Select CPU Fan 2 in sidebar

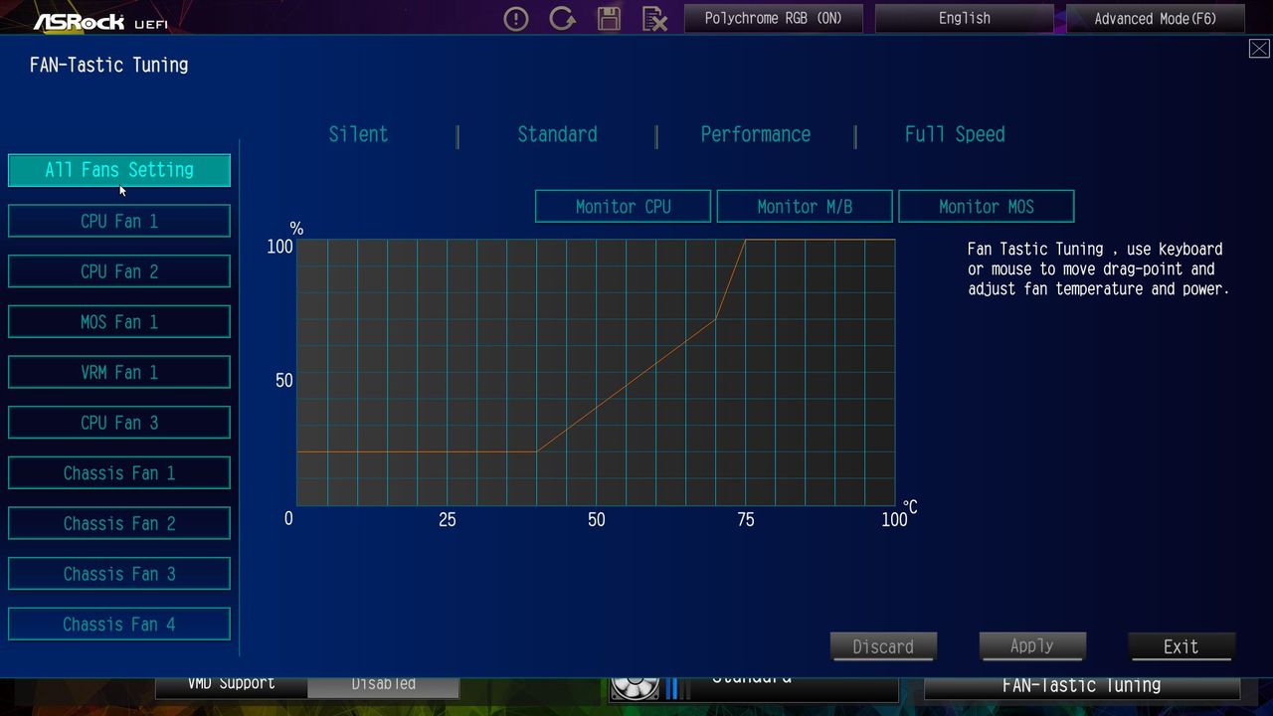point(119,271)
